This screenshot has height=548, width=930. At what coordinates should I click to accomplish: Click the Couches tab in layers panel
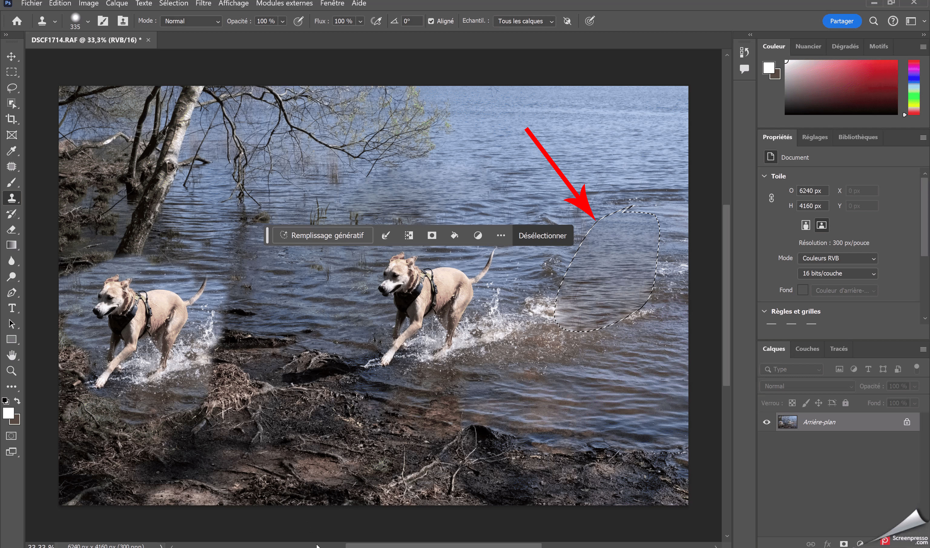807,348
